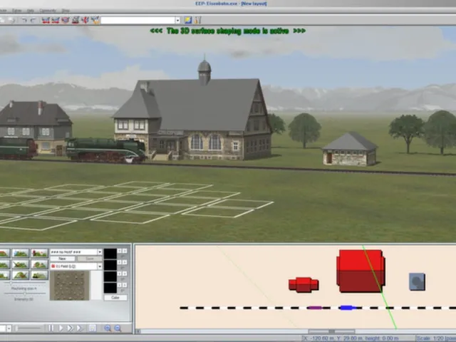This screenshot has width=456, height=342.
Task: Adjust the speed slider in the bottom bar
Action: tap(28, 328)
